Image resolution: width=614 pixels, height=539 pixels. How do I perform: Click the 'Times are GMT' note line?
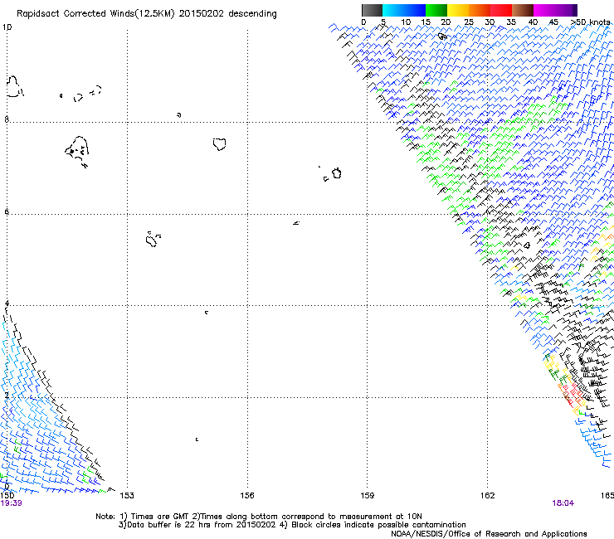(x=259, y=517)
